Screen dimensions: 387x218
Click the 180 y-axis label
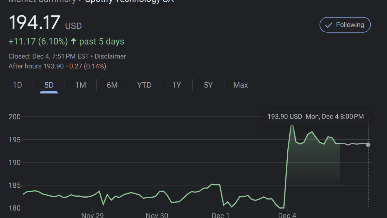15,208
